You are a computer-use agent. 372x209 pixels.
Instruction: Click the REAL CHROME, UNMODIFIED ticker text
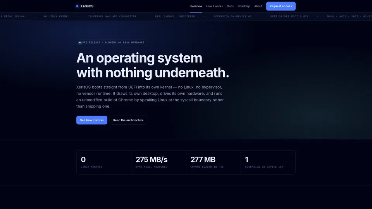click(175, 17)
